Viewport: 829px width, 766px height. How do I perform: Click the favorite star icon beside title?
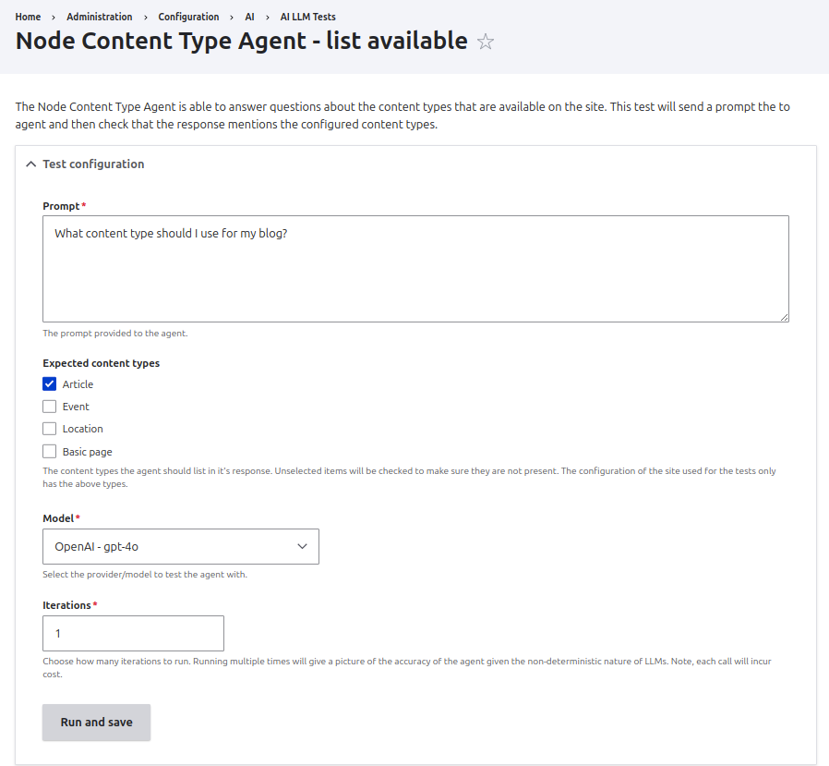click(x=486, y=42)
